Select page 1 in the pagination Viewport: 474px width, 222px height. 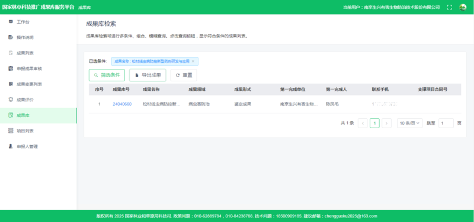374,123
